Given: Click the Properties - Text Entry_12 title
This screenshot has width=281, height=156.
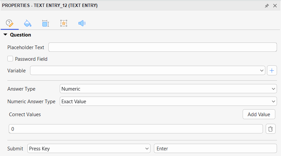Looking at the screenshot, I should 50,6.
